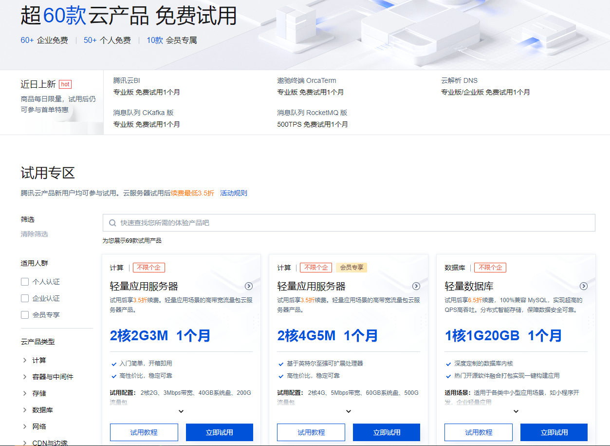Click 深度定制的数据库内核 feature line

(x=484, y=364)
